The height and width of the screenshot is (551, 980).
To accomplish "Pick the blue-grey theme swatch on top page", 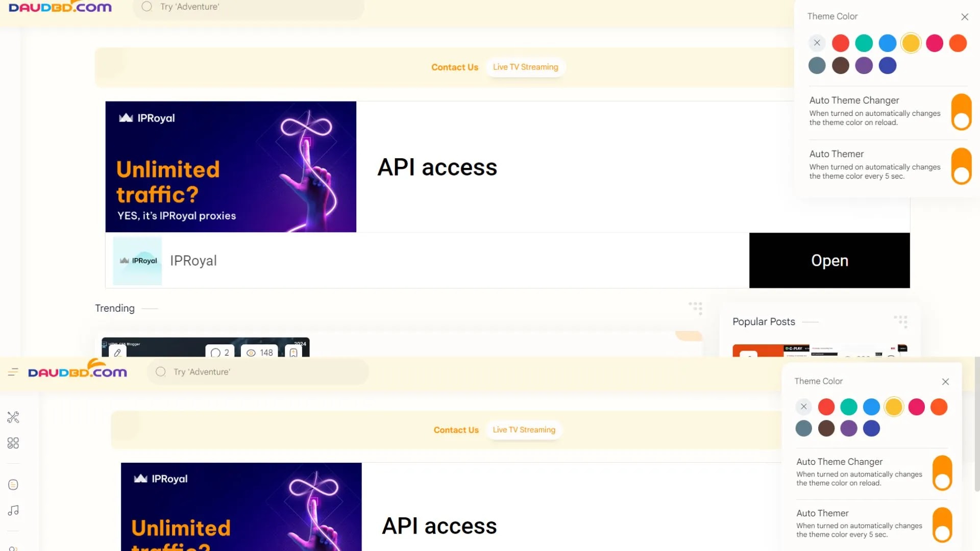I will [817, 65].
